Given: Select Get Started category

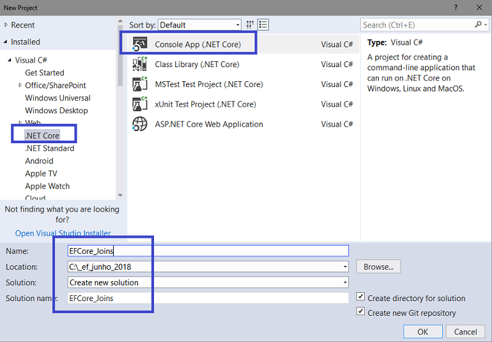Looking at the screenshot, I should coord(45,72).
